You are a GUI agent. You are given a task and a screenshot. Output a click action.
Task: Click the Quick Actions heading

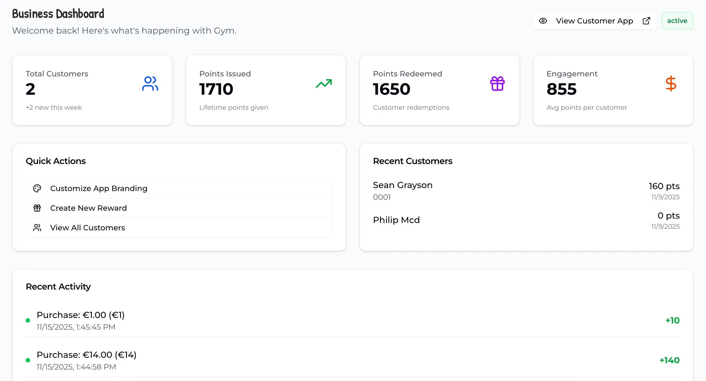point(56,161)
